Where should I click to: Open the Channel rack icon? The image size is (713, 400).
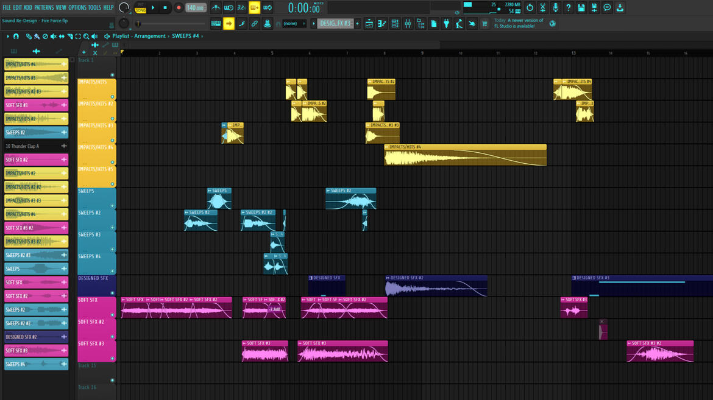click(395, 23)
